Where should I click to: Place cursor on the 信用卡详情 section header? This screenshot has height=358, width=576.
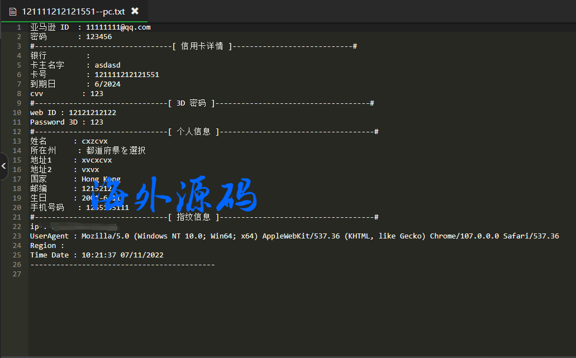click(x=206, y=46)
